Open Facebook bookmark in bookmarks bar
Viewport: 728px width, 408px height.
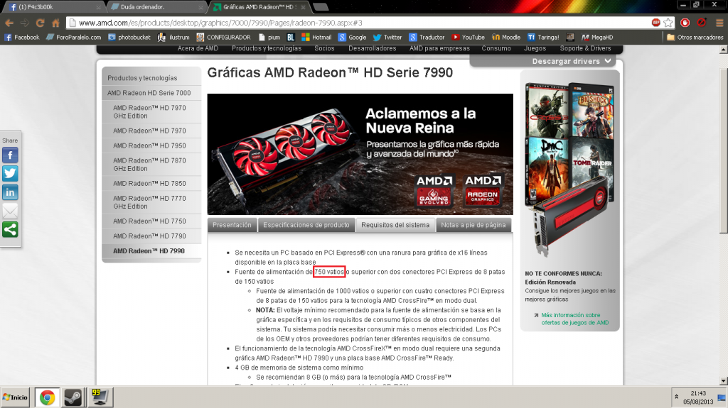22,37
